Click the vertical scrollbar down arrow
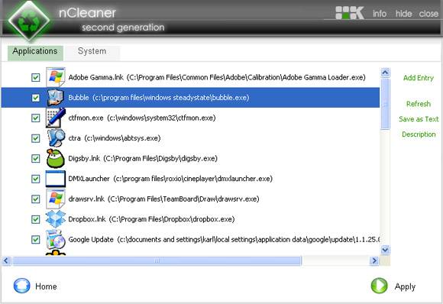The height and width of the screenshot is (304, 443). [385, 250]
